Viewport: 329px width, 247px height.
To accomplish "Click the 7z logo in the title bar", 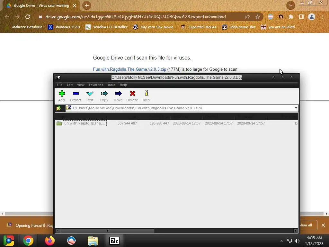I will [x=58, y=78].
